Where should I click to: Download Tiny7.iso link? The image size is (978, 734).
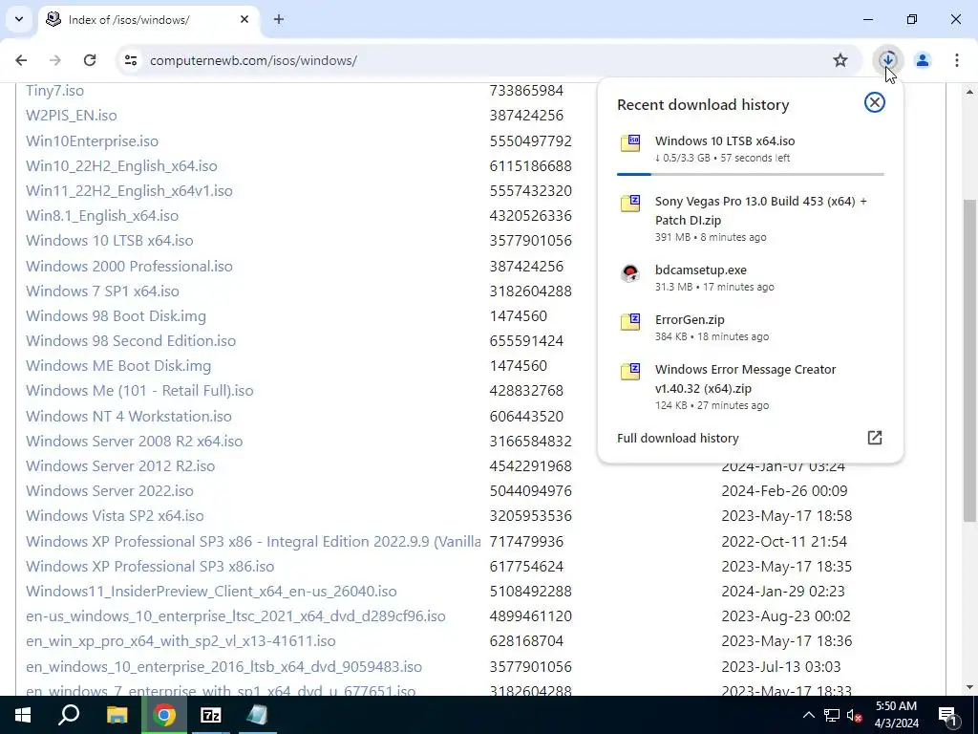54,91
